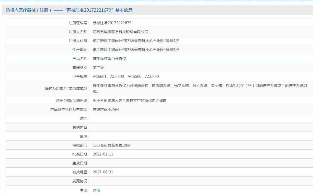
Task: Click the address value in the 注册人住所 row
Action: [x=136, y=41]
